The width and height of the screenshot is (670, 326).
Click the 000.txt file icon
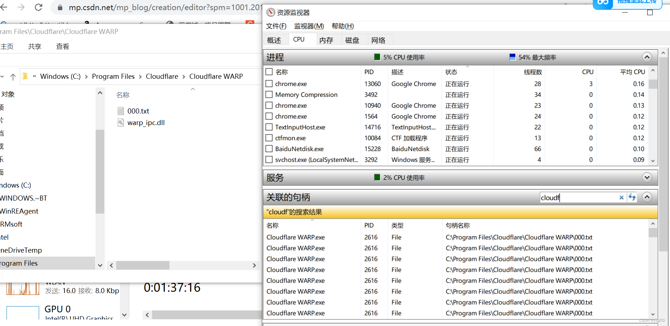(x=121, y=111)
